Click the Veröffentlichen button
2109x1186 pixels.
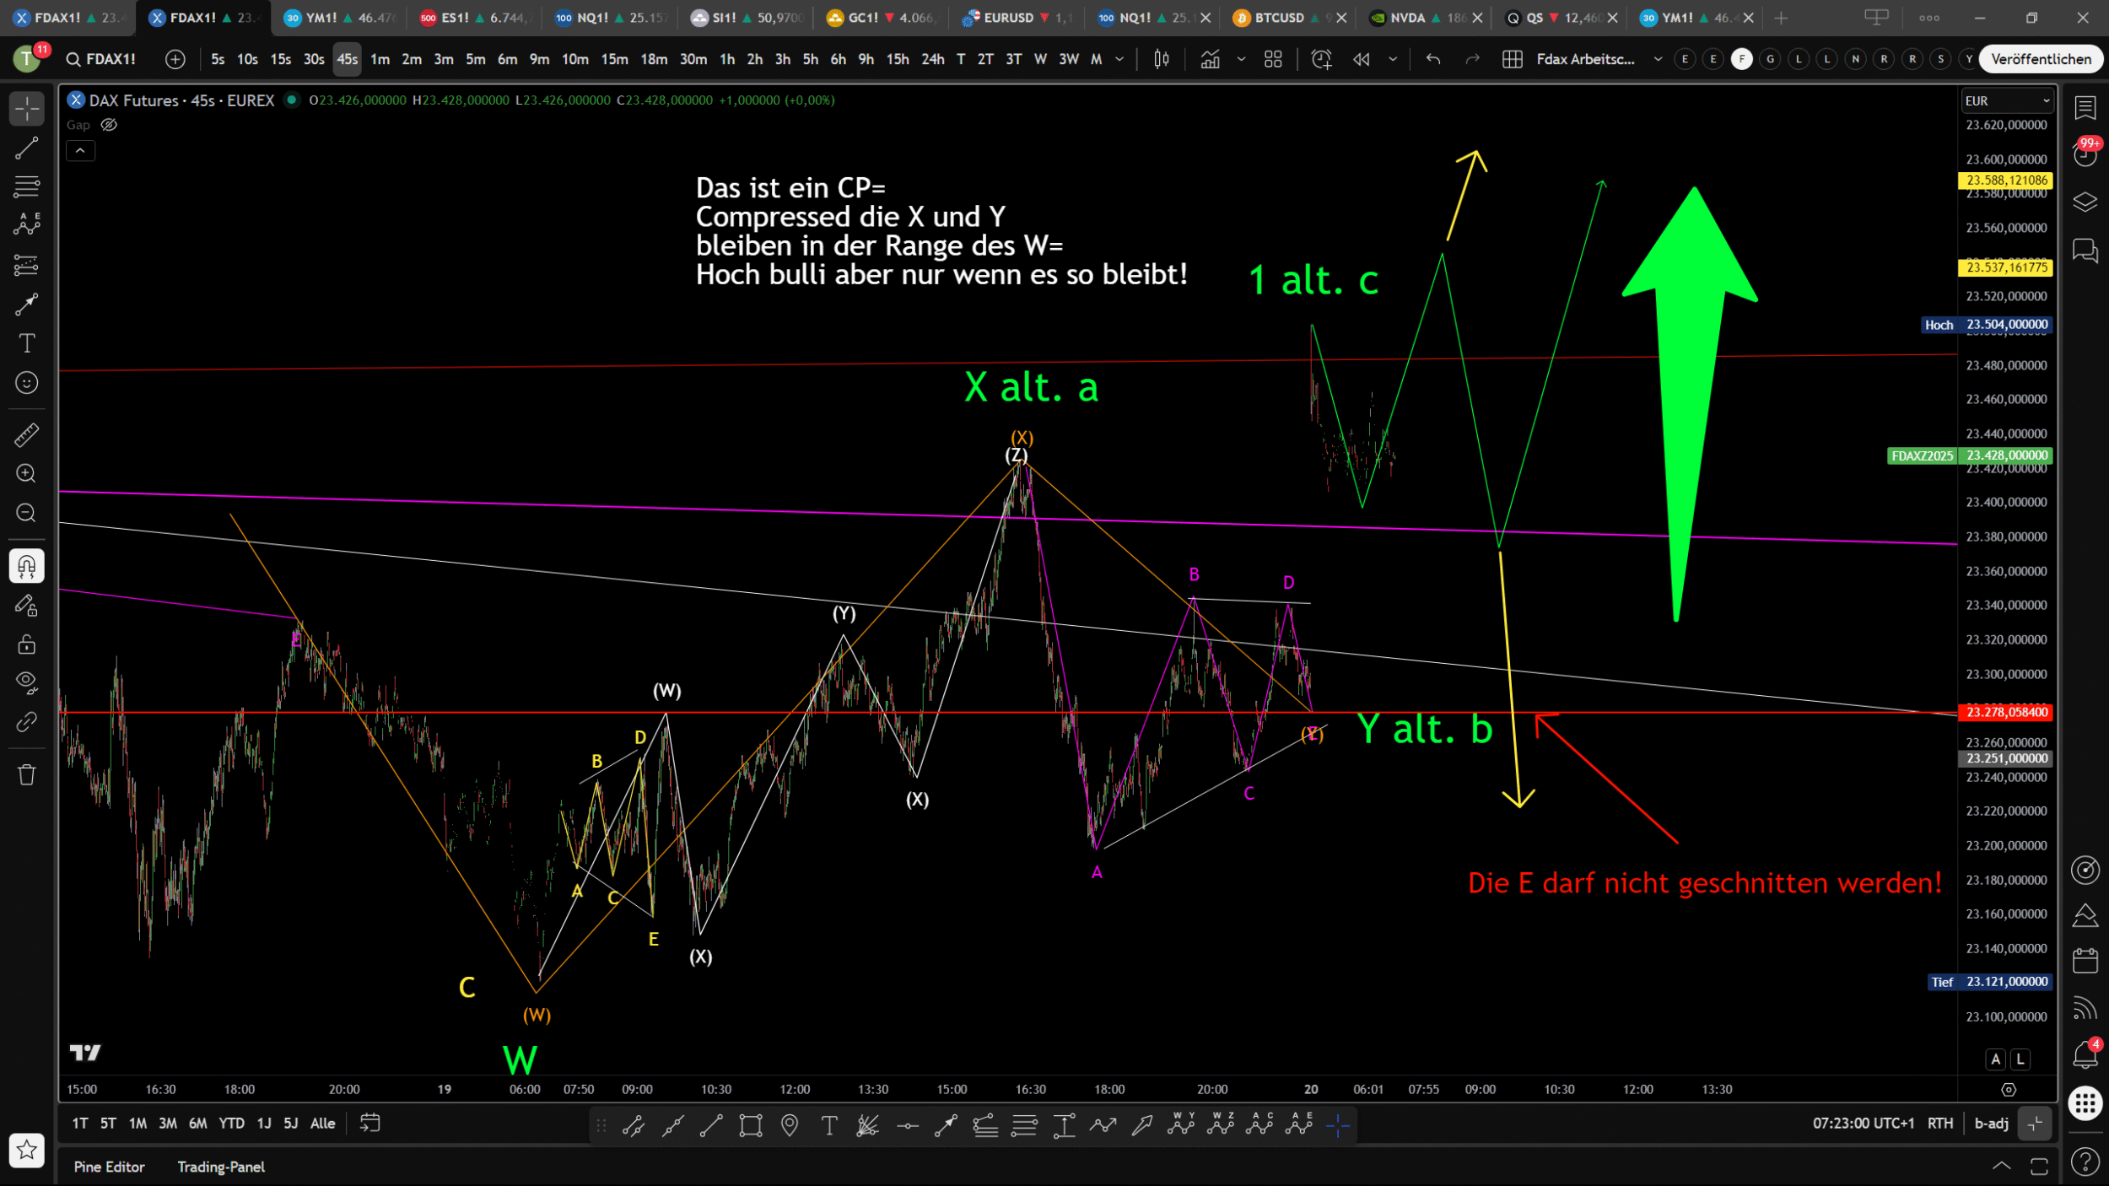pos(2040,59)
